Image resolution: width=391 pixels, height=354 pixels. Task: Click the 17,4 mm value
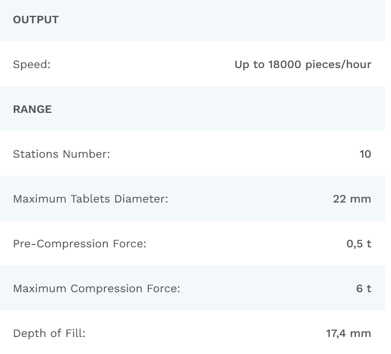[348, 334]
